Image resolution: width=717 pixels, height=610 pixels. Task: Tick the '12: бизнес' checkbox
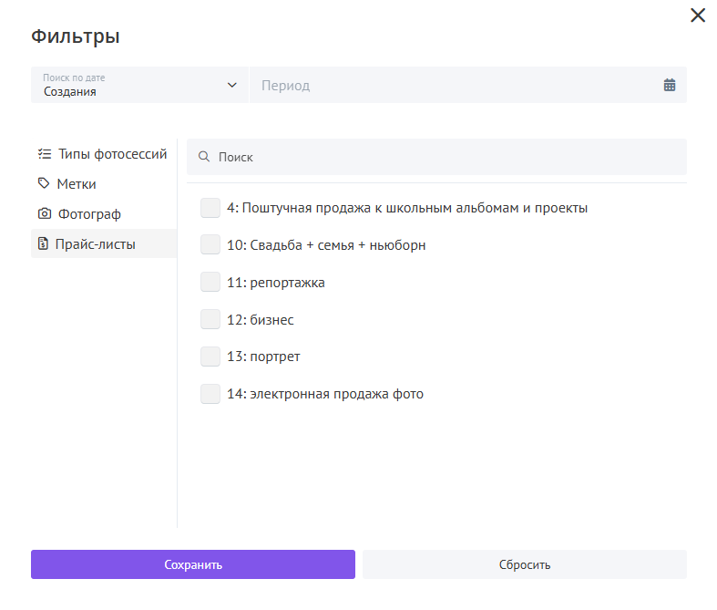pyautogui.click(x=210, y=319)
